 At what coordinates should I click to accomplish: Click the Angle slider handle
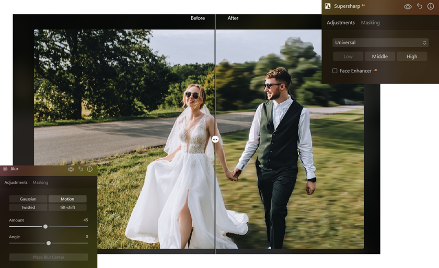[x=49, y=243]
